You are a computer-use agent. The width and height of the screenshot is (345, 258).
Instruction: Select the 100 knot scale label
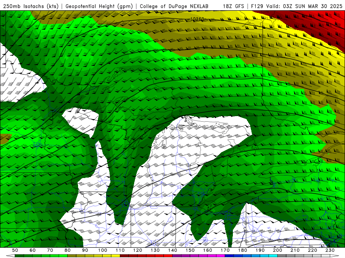click(103, 250)
